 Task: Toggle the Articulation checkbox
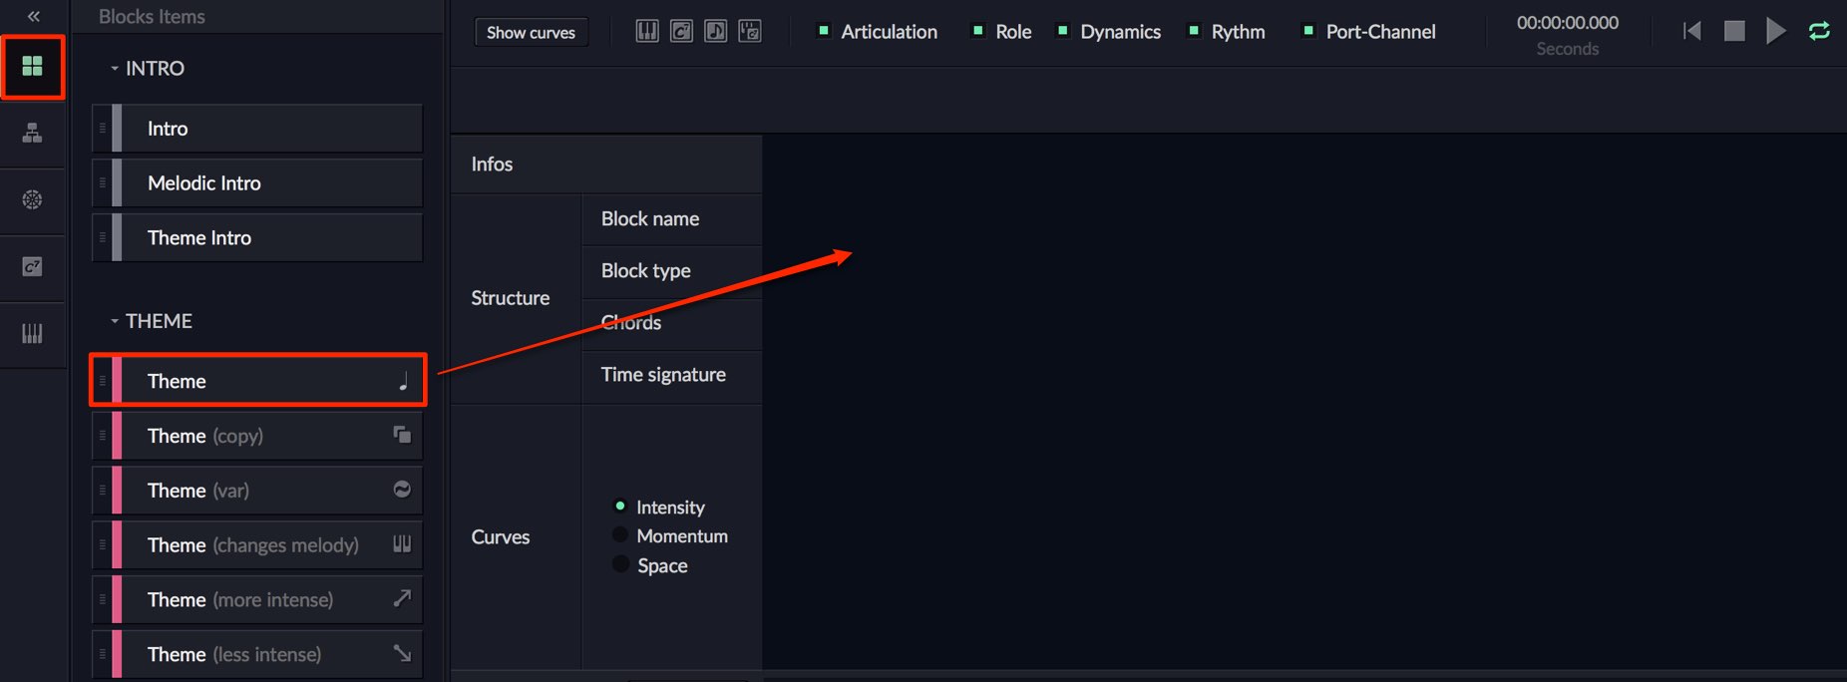[824, 31]
